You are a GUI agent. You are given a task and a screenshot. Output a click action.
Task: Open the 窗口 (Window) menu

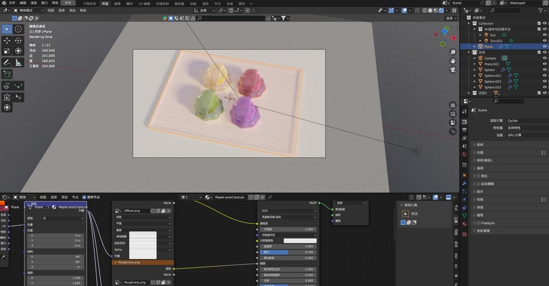(x=45, y=3)
